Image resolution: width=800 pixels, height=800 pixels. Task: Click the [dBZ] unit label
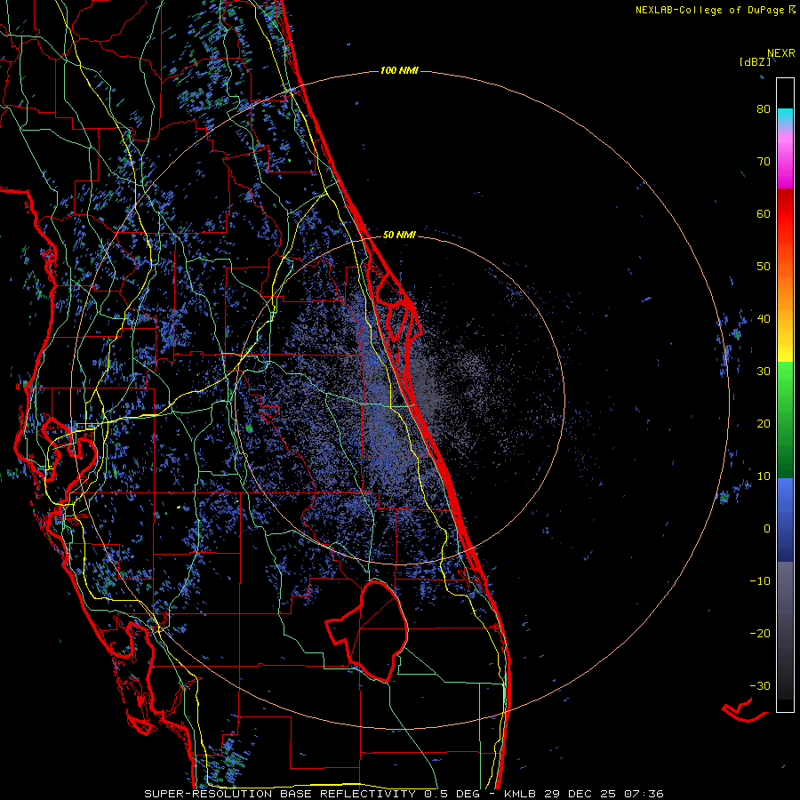[755, 61]
